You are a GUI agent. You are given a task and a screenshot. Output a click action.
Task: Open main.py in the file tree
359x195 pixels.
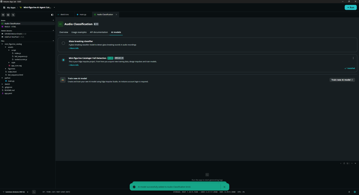11,81
